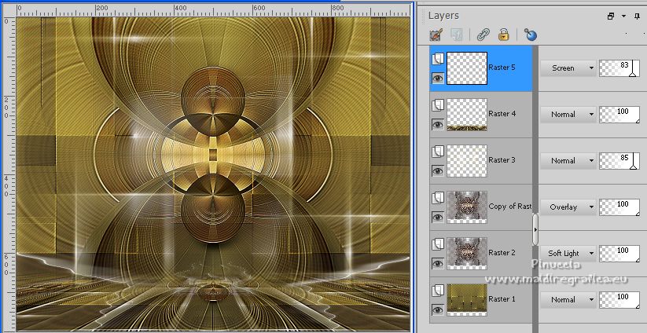Viewport: 647px width, 333px height.
Task: Click the layer pane splitter arrow handle
Action: pyautogui.click(x=535, y=230)
